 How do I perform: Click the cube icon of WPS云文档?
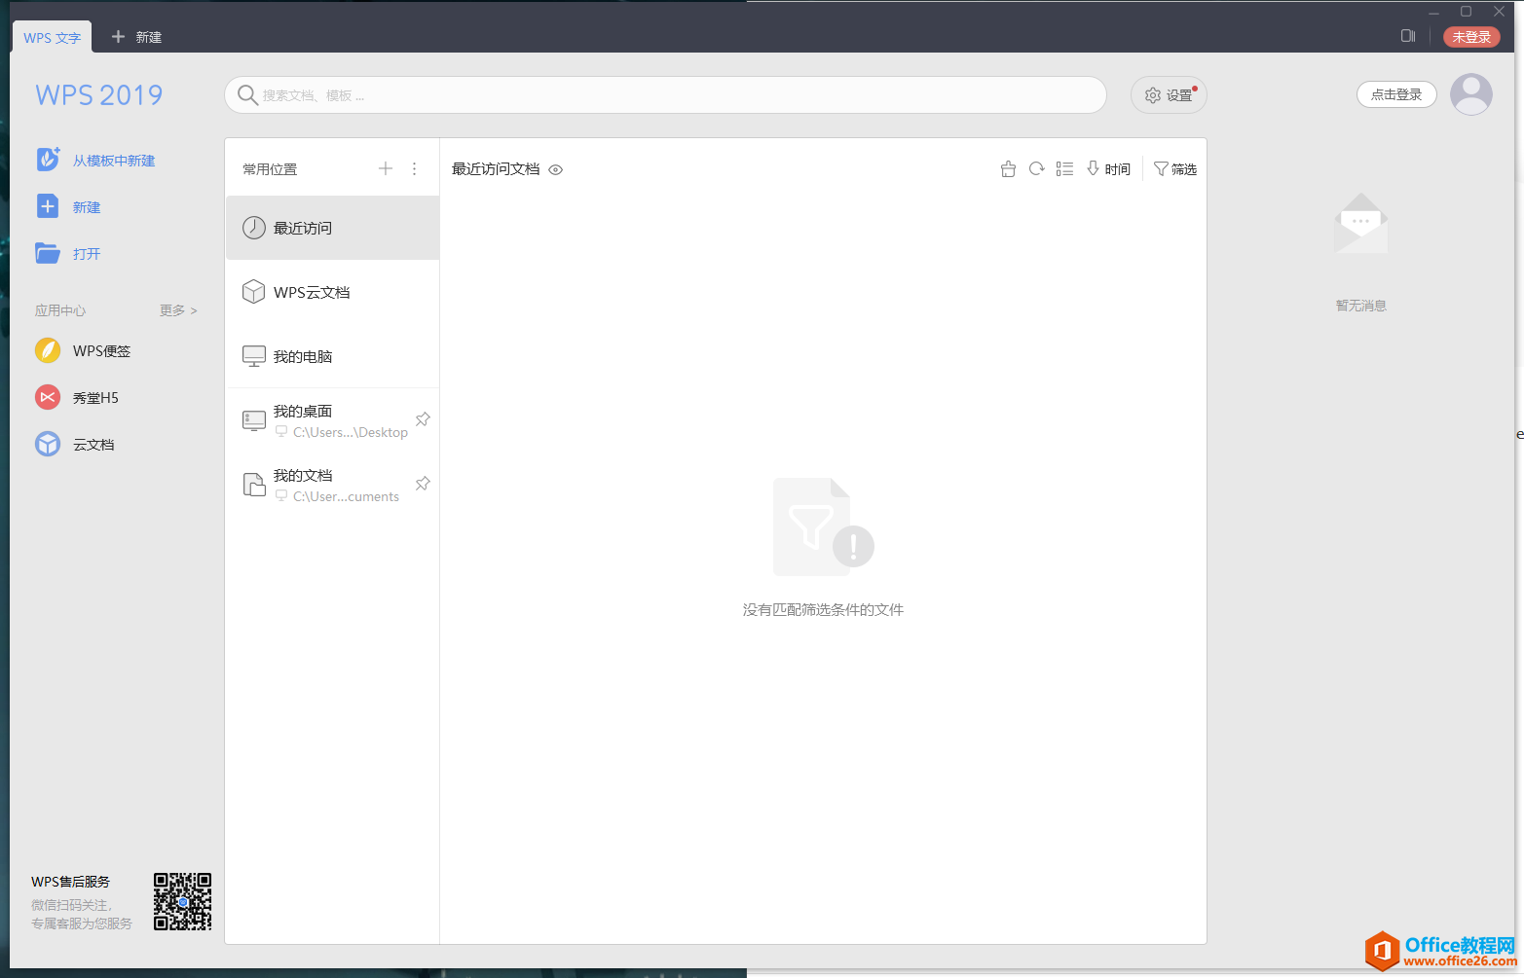254,292
